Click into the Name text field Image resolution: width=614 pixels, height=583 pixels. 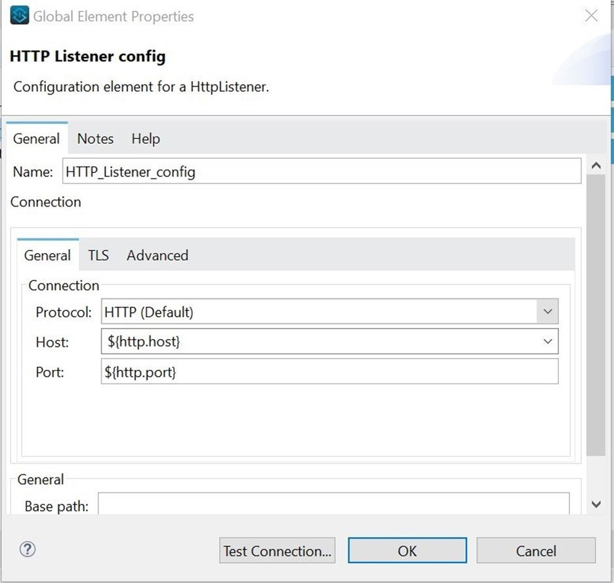tap(321, 172)
